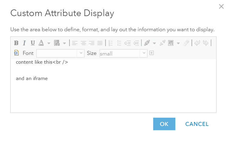Click the remove formatting eraser icon

coord(186,43)
